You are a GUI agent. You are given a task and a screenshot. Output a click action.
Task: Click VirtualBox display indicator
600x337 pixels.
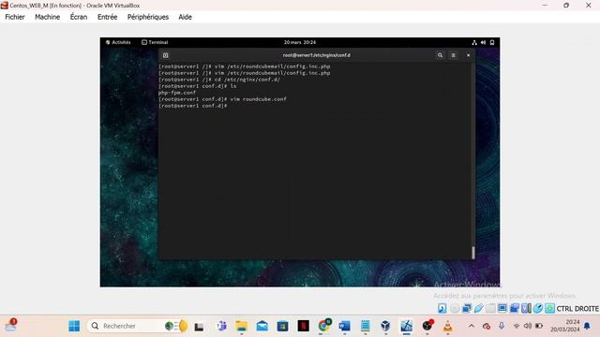(502, 308)
